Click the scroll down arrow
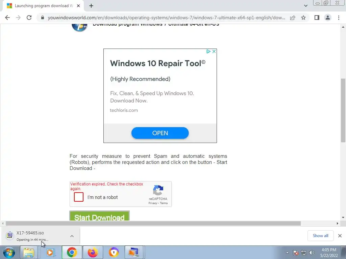Image resolution: width=346 pixels, height=259 pixels. point(343,218)
